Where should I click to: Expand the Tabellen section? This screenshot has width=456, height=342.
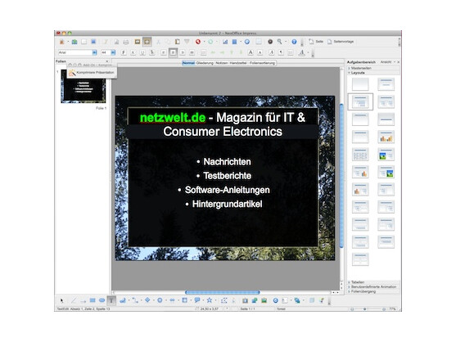coord(373,282)
